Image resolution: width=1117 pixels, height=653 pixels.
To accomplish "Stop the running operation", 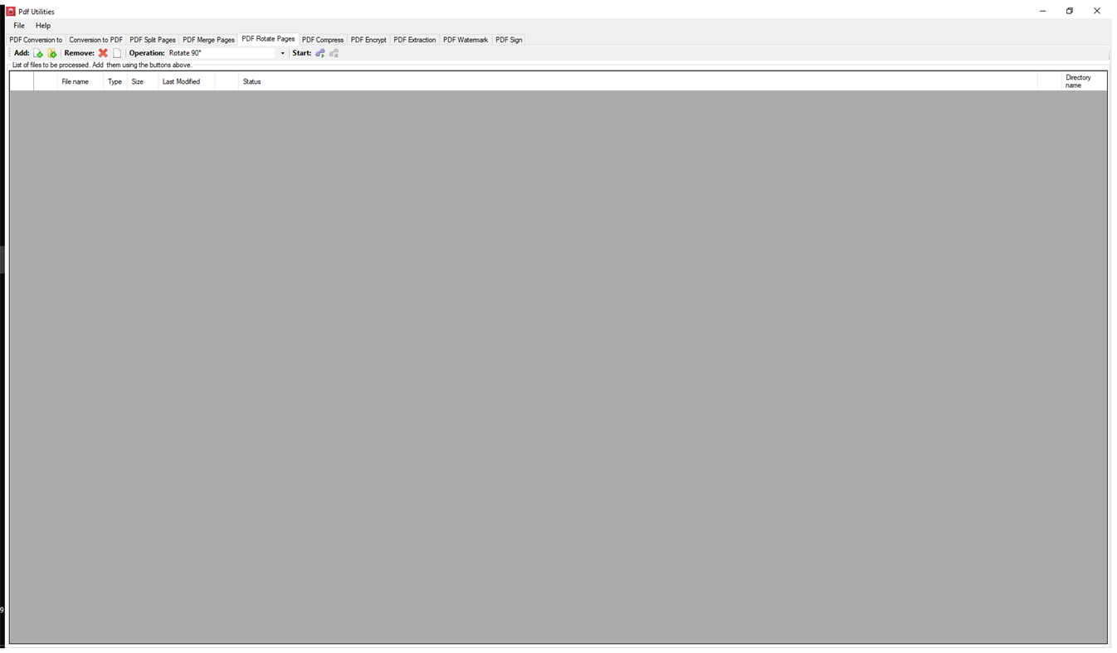I will pos(334,52).
